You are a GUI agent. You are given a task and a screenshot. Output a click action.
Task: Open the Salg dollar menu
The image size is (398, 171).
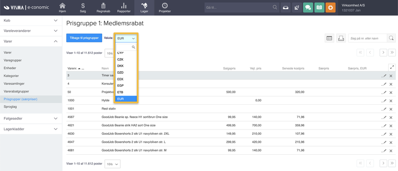83,8
